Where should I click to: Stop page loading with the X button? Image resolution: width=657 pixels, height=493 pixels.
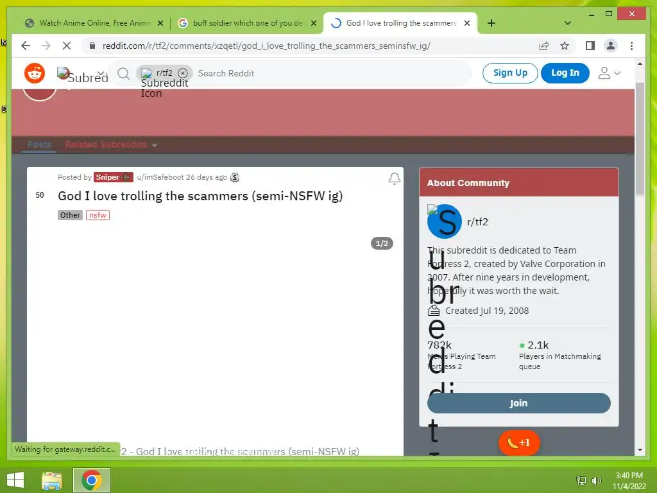(67, 46)
